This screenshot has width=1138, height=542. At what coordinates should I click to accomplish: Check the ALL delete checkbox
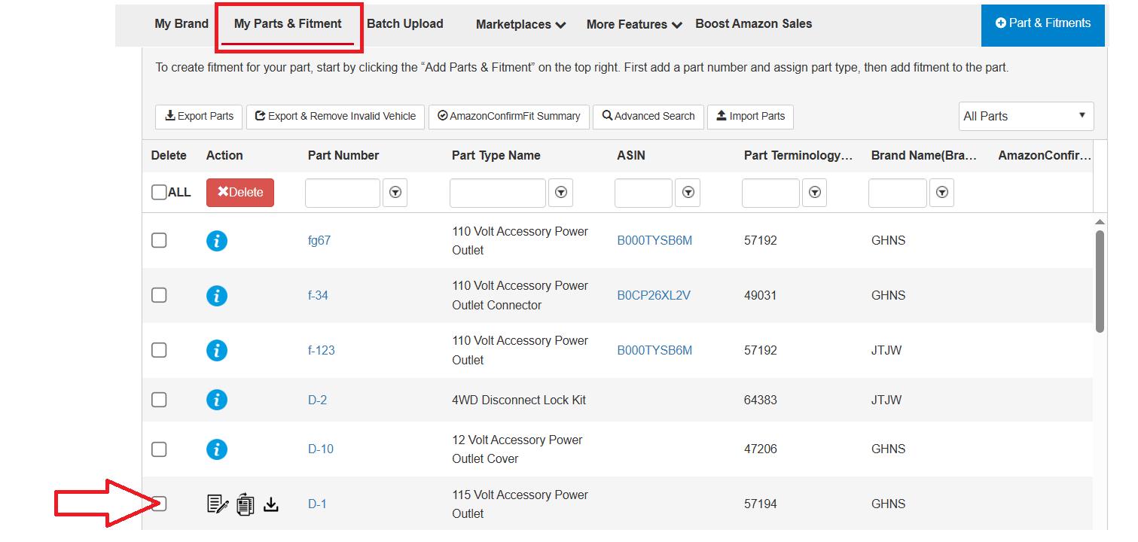tap(159, 192)
